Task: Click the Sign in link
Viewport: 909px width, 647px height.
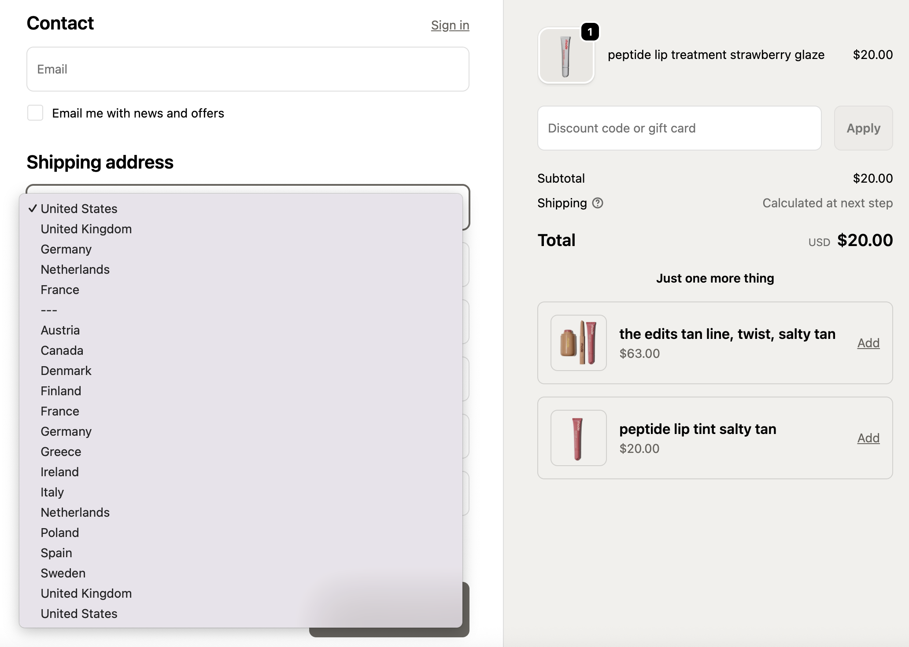Action: [x=450, y=25]
